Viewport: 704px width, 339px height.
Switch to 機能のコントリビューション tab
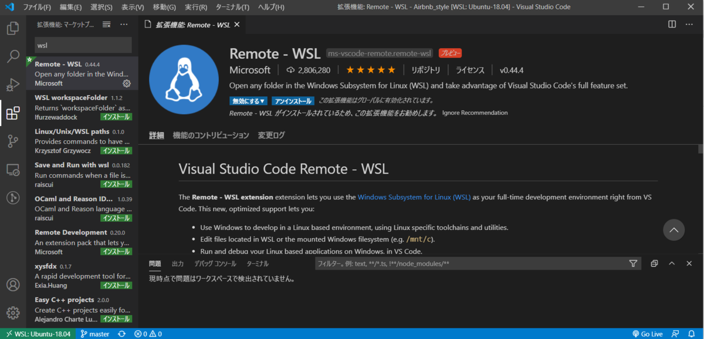211,135
